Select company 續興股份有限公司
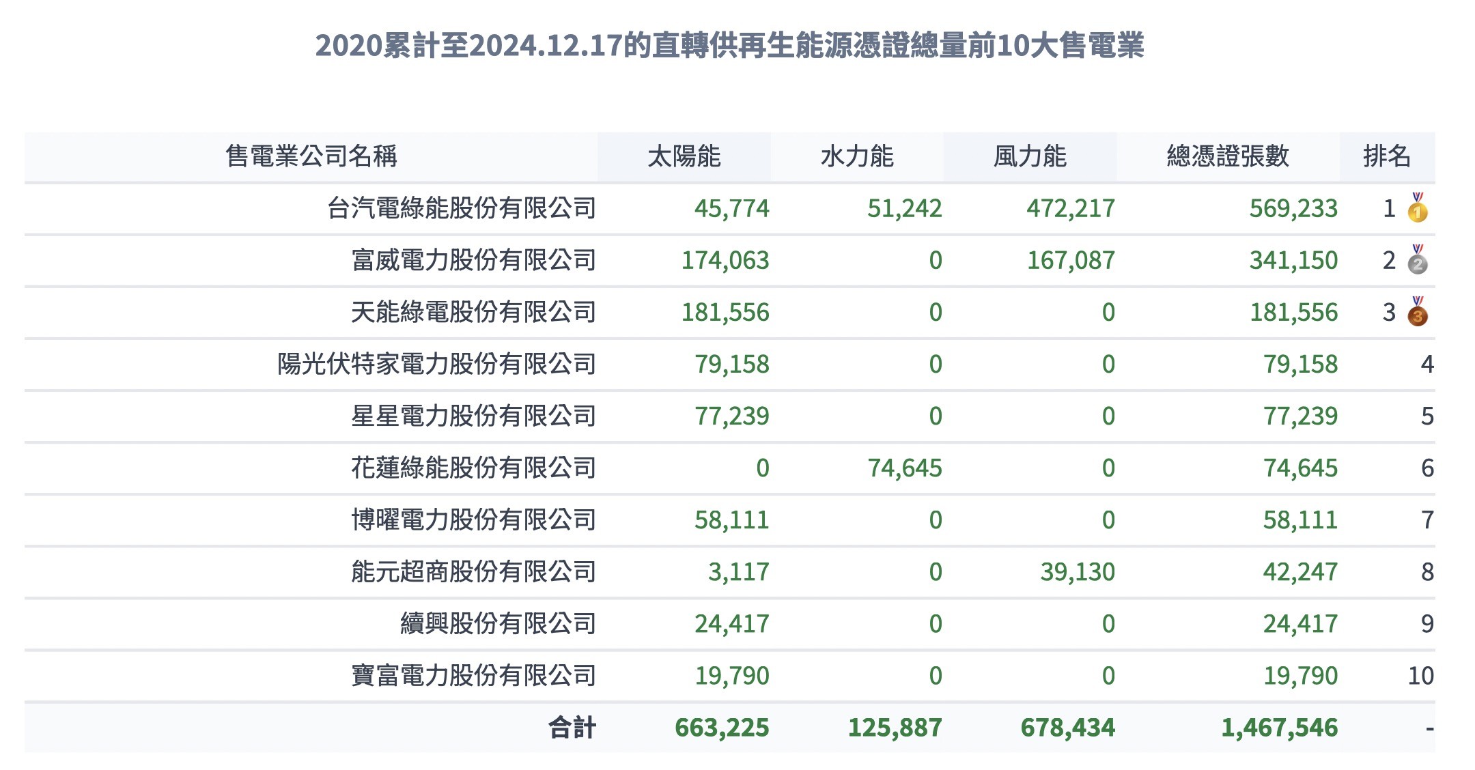The image size is (1475, 770). pos(498,623)
